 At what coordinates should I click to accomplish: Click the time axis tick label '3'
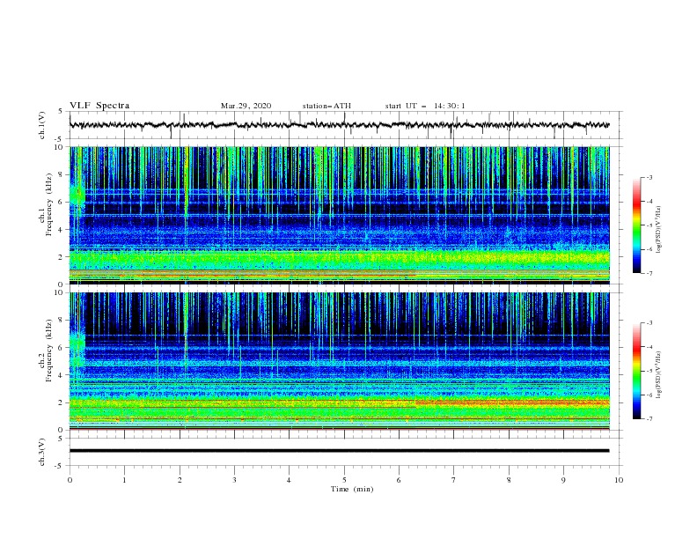tap(234, 480)
